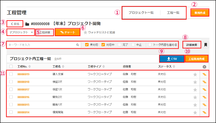This screenshot has height=123, width=216.
Task: Check the row checkbox for 00000019
Action: 11,74
